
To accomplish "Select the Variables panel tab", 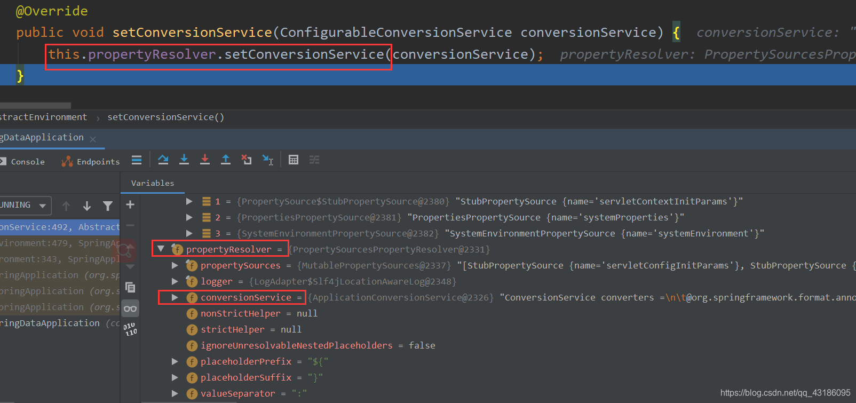I will coord(153,183).
